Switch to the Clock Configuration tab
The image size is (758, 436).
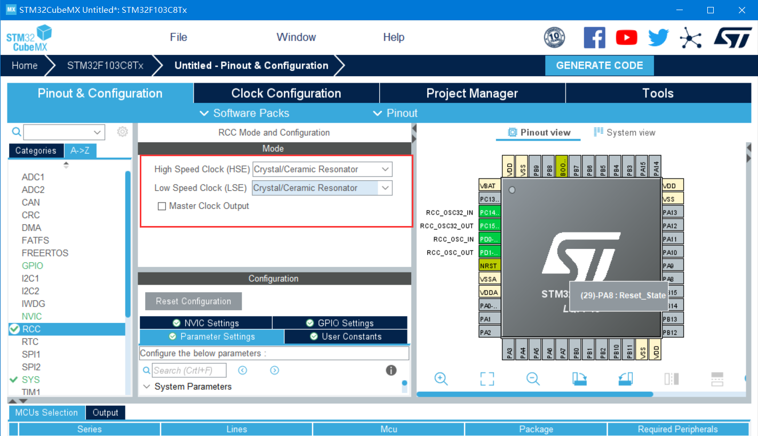point(286,93)
